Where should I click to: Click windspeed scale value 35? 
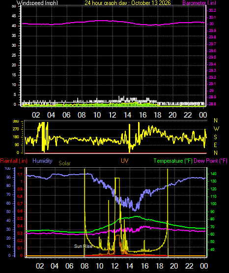(14, 36)
